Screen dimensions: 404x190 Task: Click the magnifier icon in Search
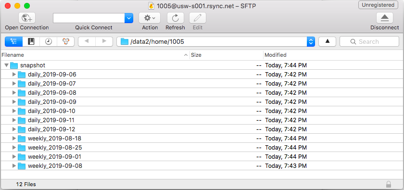[353, 42]
